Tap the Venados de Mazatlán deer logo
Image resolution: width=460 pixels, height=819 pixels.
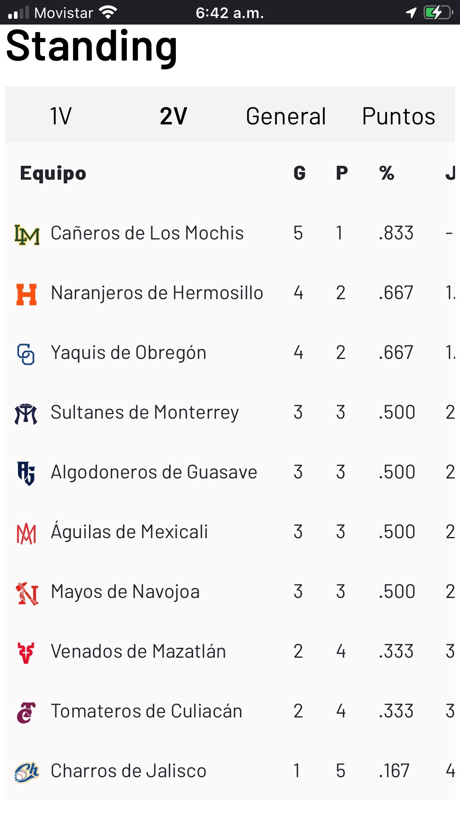click(26, 653)
